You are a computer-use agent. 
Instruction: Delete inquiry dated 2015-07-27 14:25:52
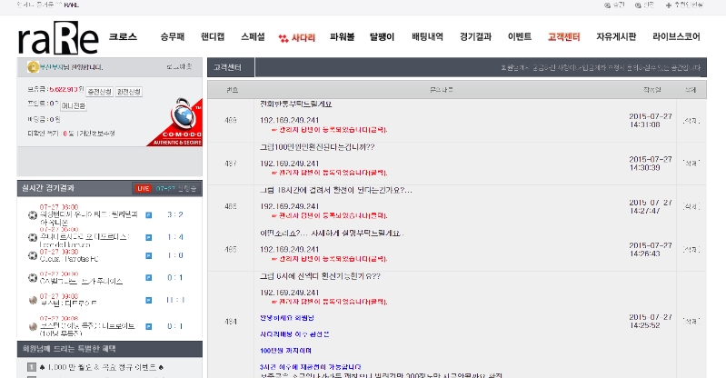[691, 322]
